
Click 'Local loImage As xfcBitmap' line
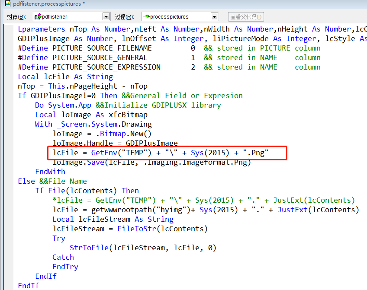(91, 115)
